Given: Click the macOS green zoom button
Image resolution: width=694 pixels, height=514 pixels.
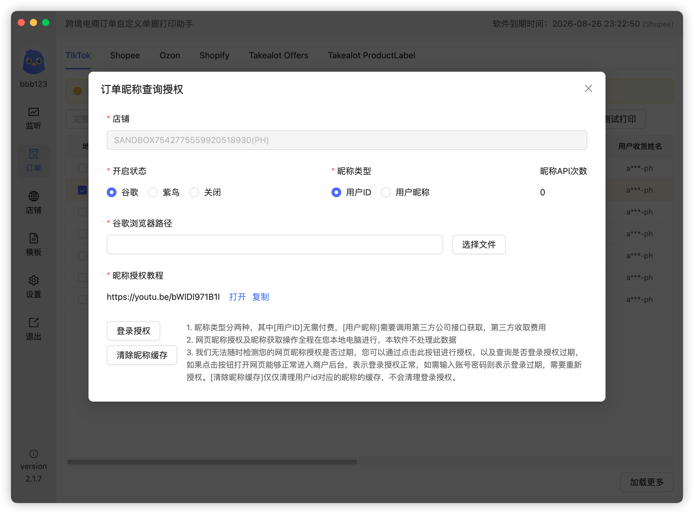Looking at the screenshot, I should tap(46, 23).
